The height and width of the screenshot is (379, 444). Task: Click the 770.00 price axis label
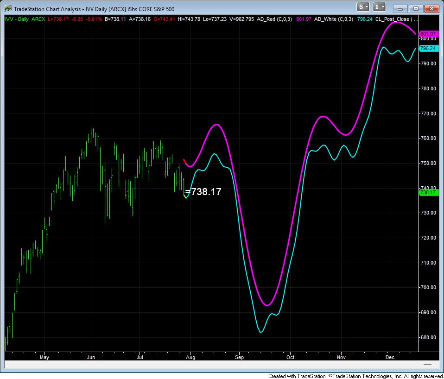(x=428, y=114)
